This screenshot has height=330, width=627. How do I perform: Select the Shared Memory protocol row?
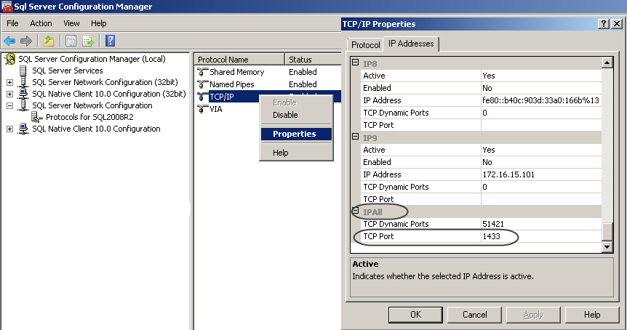236,72
